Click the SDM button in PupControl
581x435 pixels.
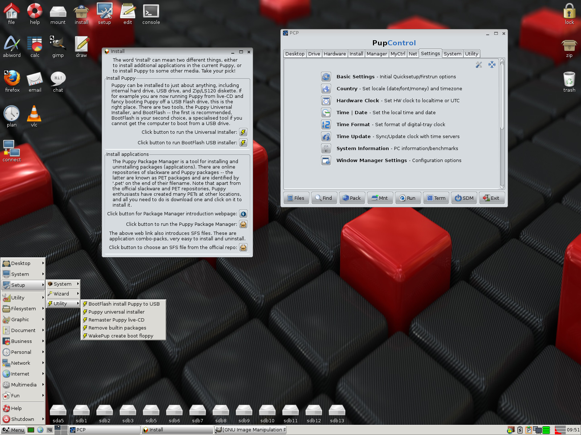tap(464, 198)
